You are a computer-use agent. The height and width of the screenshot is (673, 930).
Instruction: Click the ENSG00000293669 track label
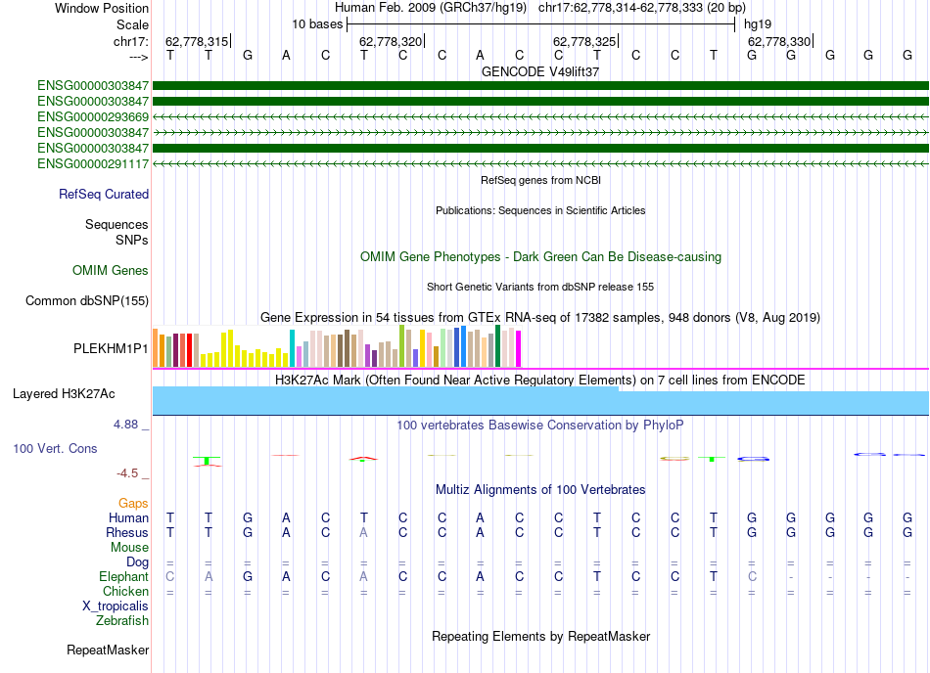pos(93,116)
